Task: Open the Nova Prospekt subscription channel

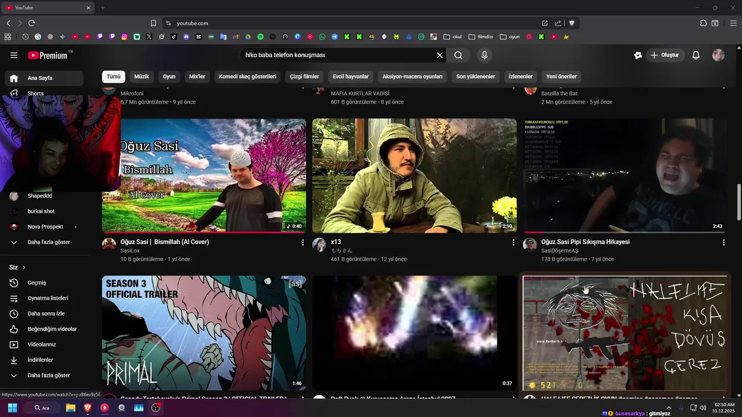Action: (44, 227)
